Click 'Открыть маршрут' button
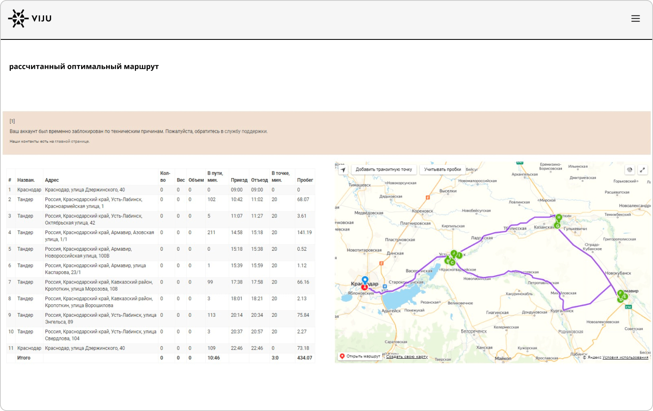Viewport: 653px width, 411px height. 360,356
